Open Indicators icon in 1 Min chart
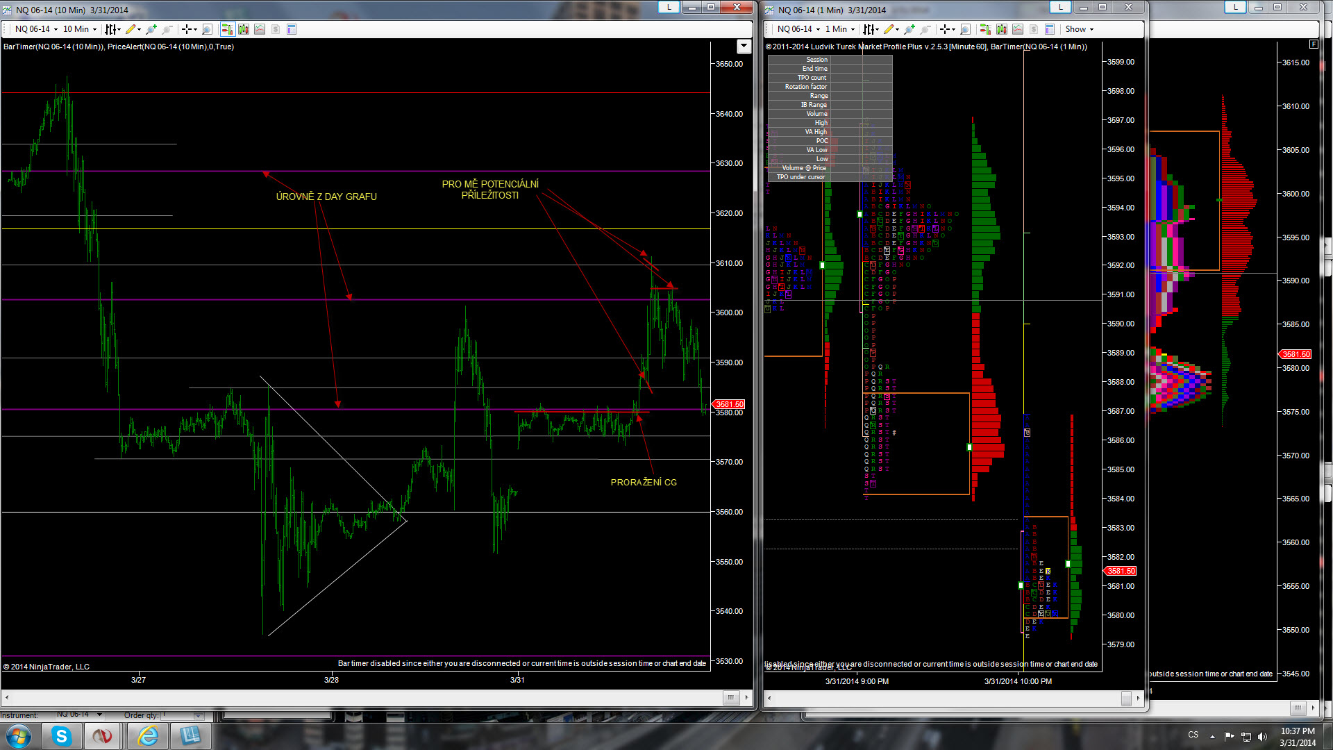 coord(1018,29)
